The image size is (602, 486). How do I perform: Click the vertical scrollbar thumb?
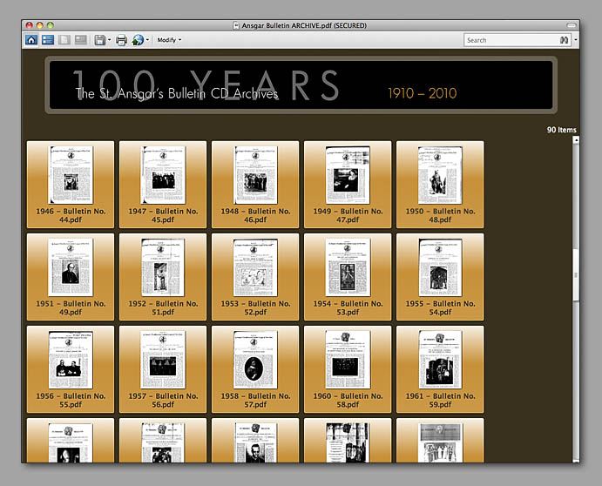576,275
